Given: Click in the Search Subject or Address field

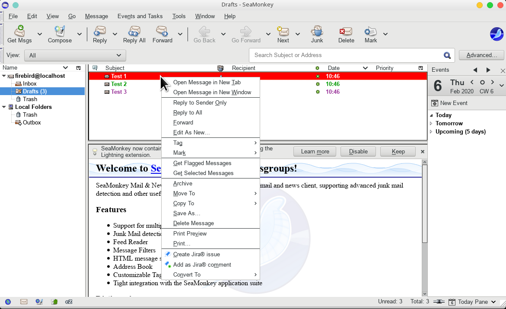Looking at the screenshot, I should [346, 55].
